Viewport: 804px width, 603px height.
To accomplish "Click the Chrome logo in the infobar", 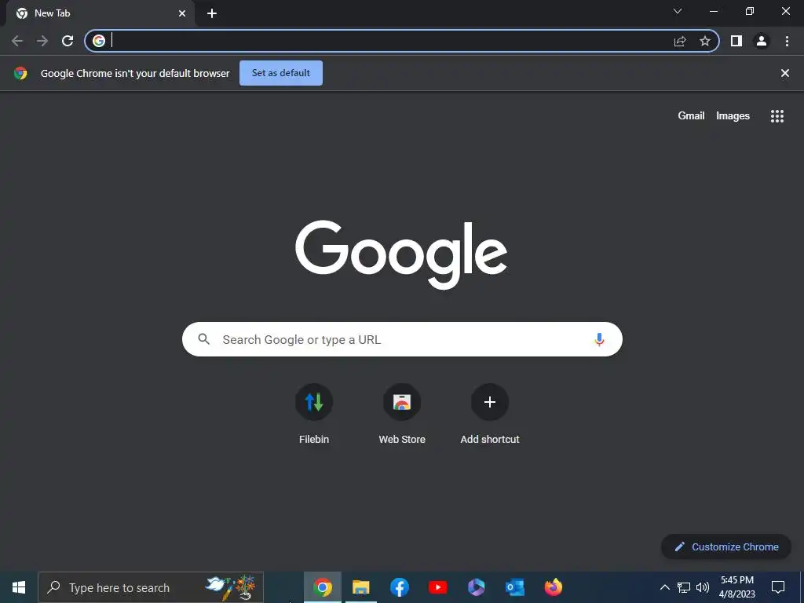I will (20, 73).
